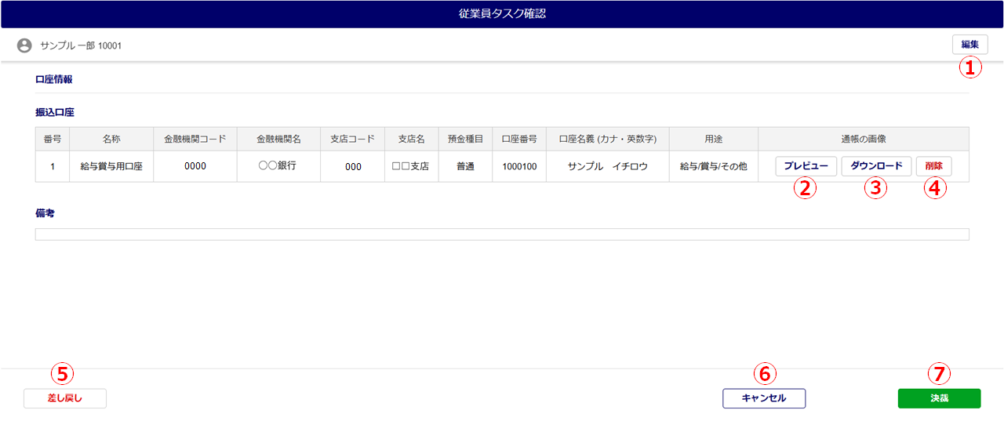The width and height of the screenshot is (1004, 421).
Task: Click the 預金種目 cell showing 普通
Action: (x=465, y=166)
